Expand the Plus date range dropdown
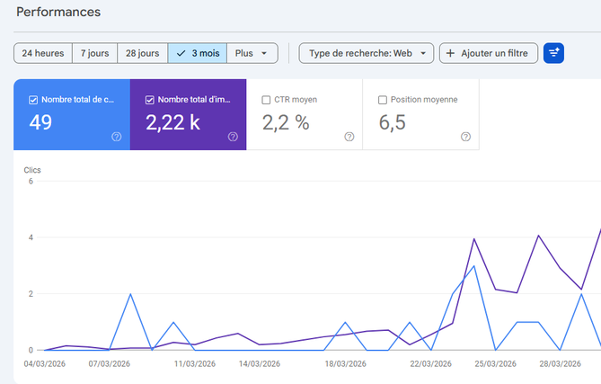Image resolution: width=601 pixels, height=384 pixels. (252, 53)
